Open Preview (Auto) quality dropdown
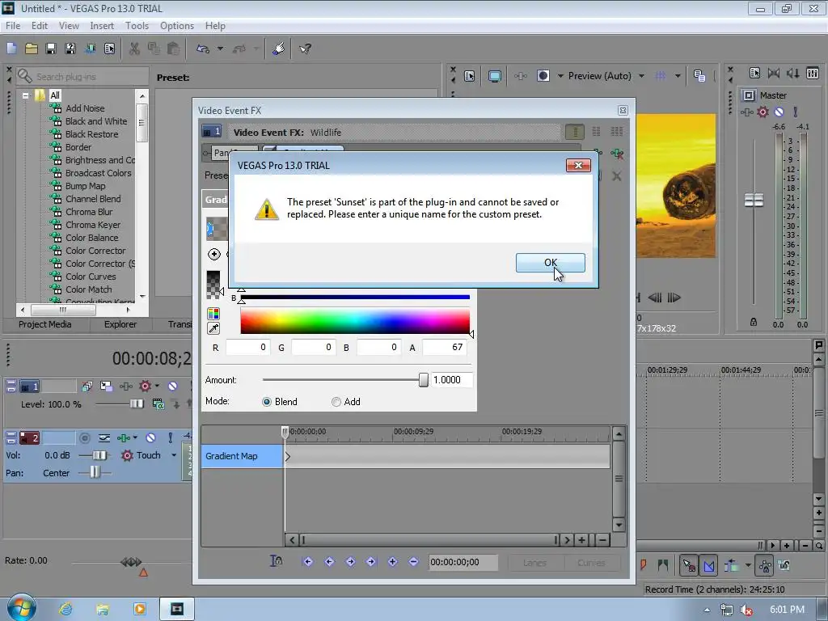828x621 pixels. [x=641, y=76]
